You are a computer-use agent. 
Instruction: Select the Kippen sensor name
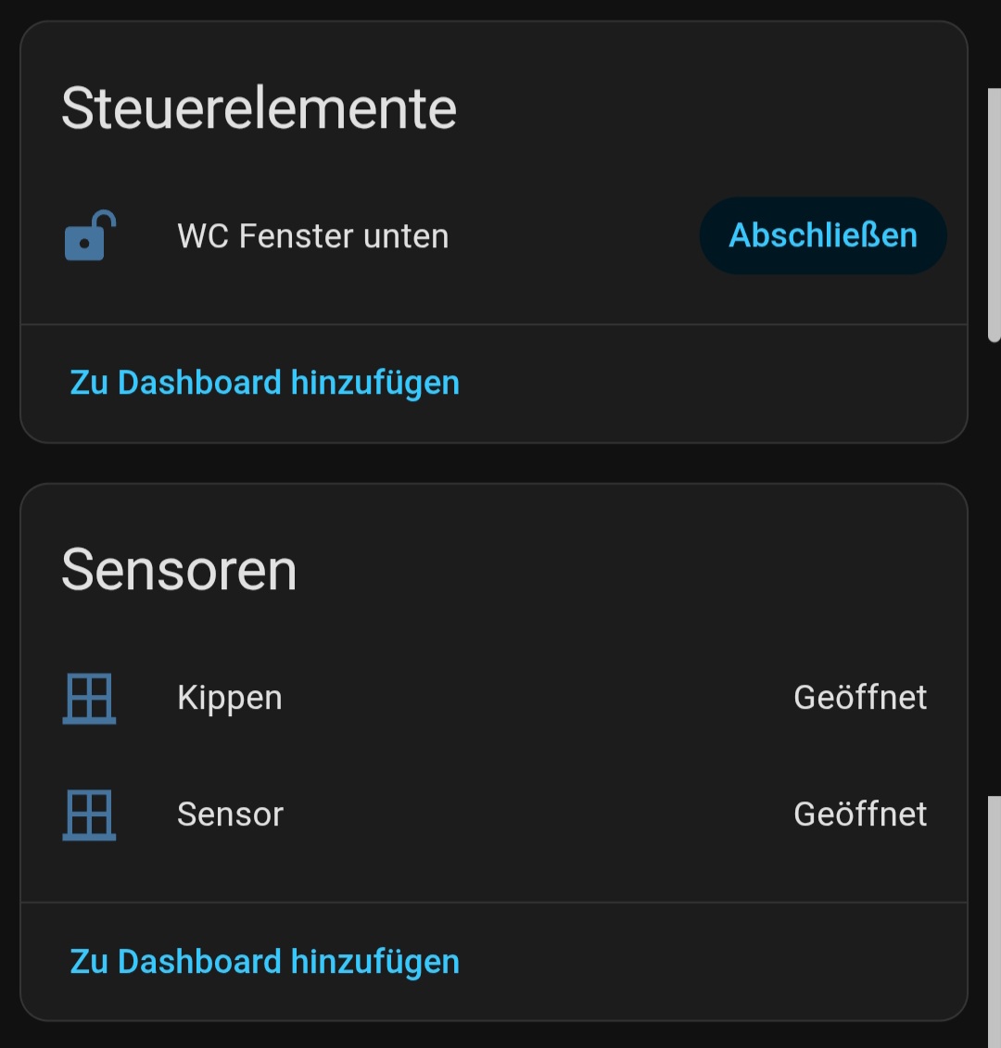coord(229,698)
